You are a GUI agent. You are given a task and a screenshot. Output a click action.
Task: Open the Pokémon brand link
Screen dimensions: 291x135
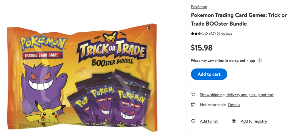(199, 7)
